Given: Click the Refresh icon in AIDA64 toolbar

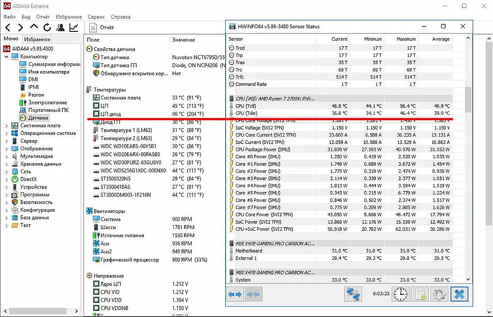Looking at the screenshot, I should point(47,28).
